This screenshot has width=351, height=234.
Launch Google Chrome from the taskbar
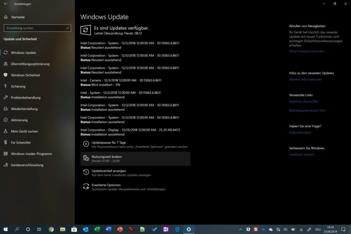(x=51, y=229)
